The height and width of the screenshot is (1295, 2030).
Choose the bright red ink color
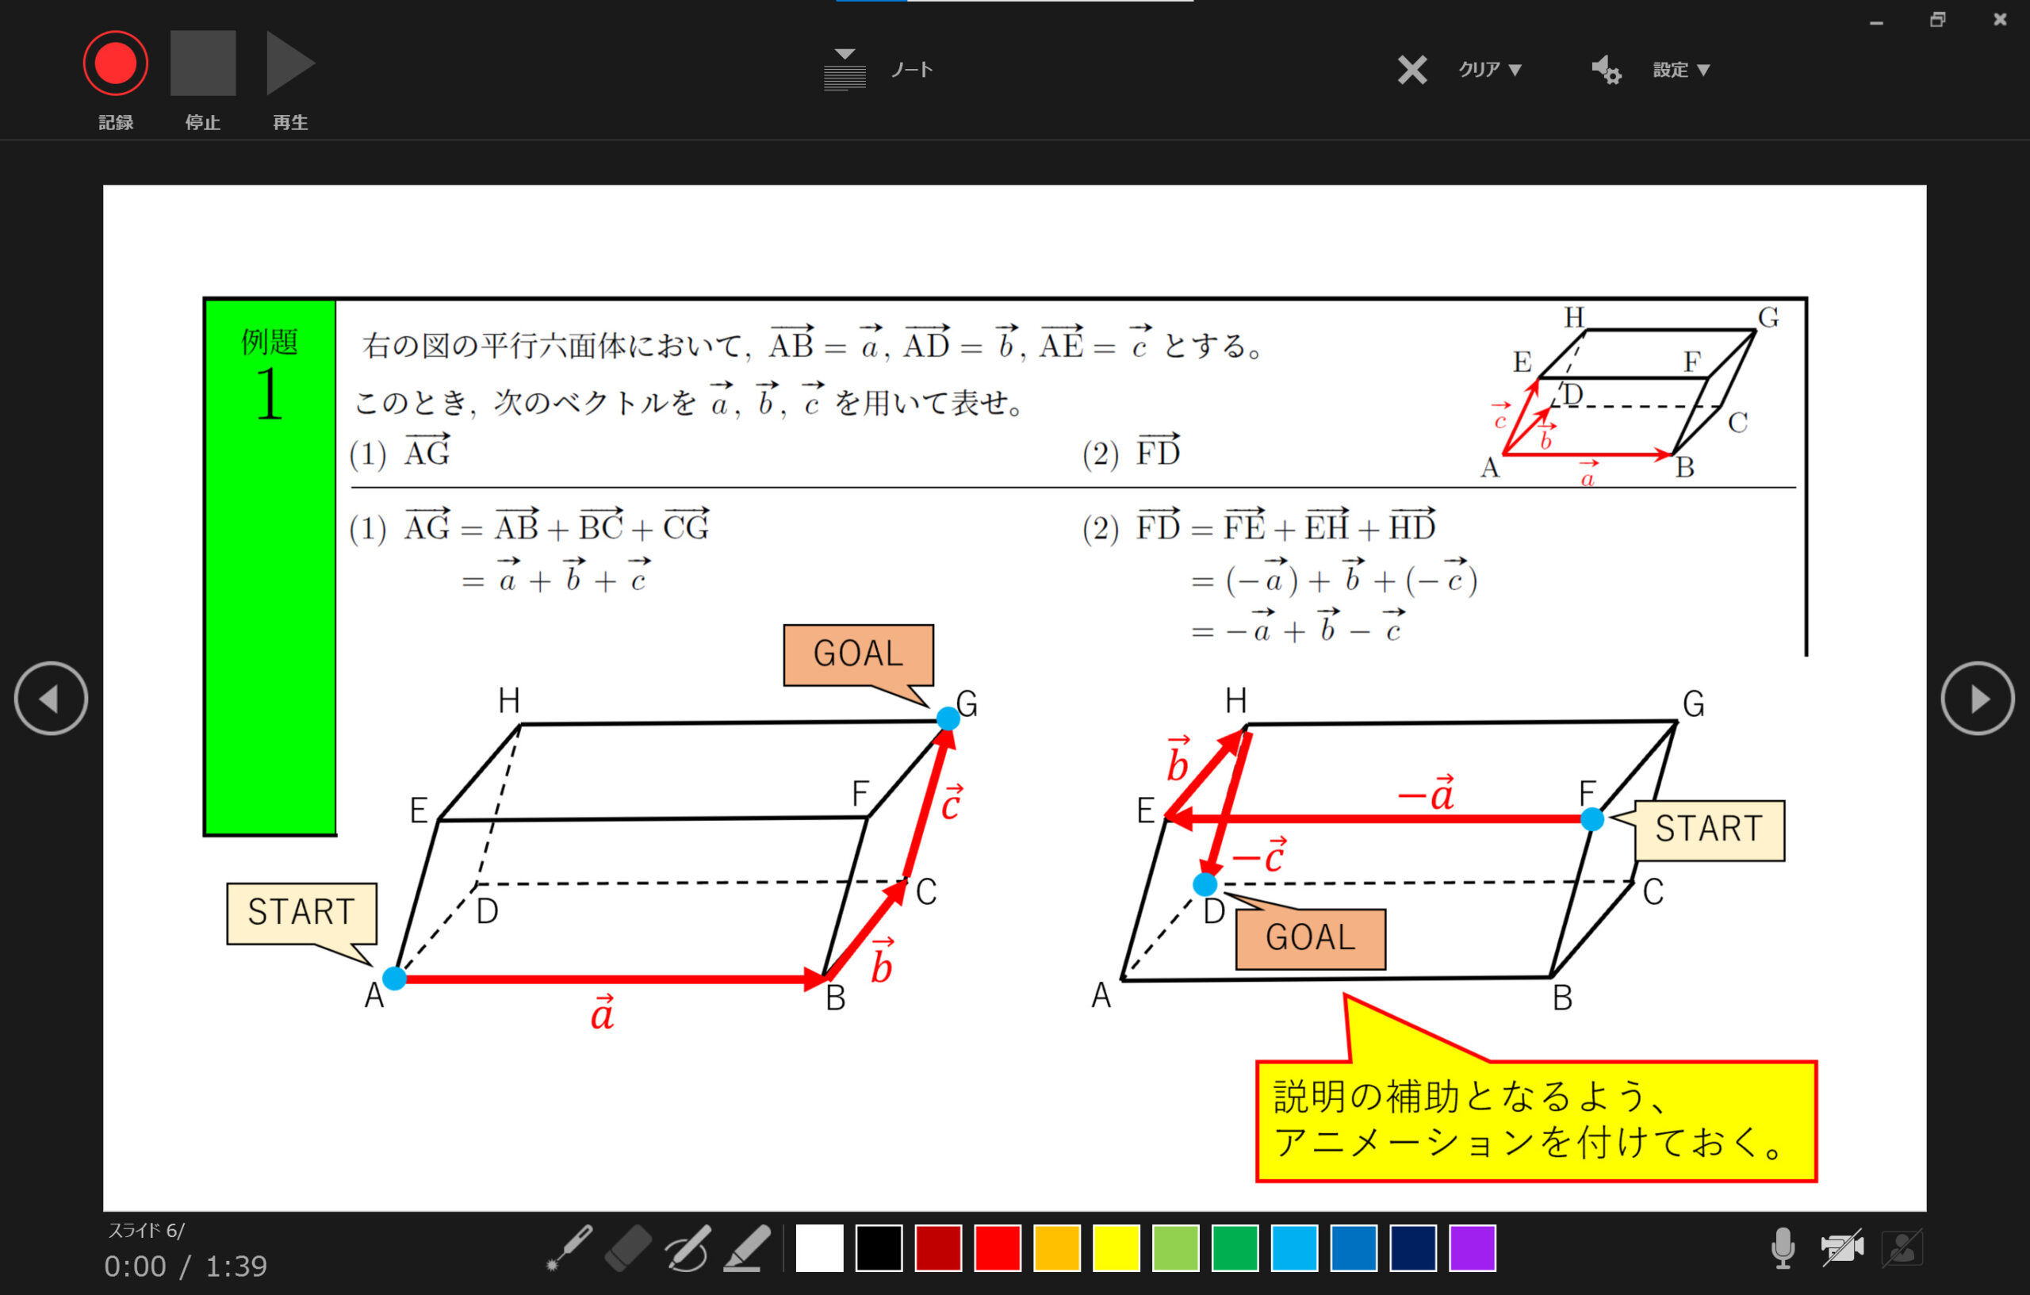[998, 1247]
